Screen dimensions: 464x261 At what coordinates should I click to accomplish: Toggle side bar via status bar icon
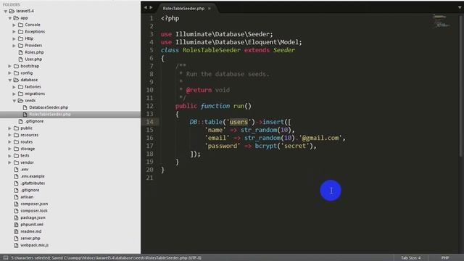pos(5,258)
